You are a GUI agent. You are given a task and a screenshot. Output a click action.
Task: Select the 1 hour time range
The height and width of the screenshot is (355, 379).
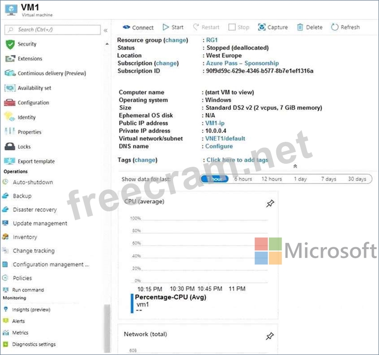tap(215, 179)
